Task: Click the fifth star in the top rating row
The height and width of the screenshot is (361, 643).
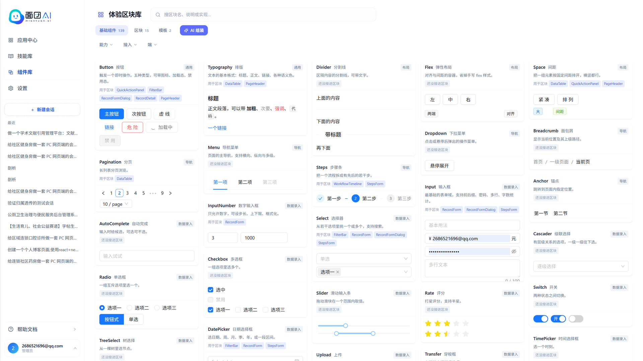Action: pos(466,323)
